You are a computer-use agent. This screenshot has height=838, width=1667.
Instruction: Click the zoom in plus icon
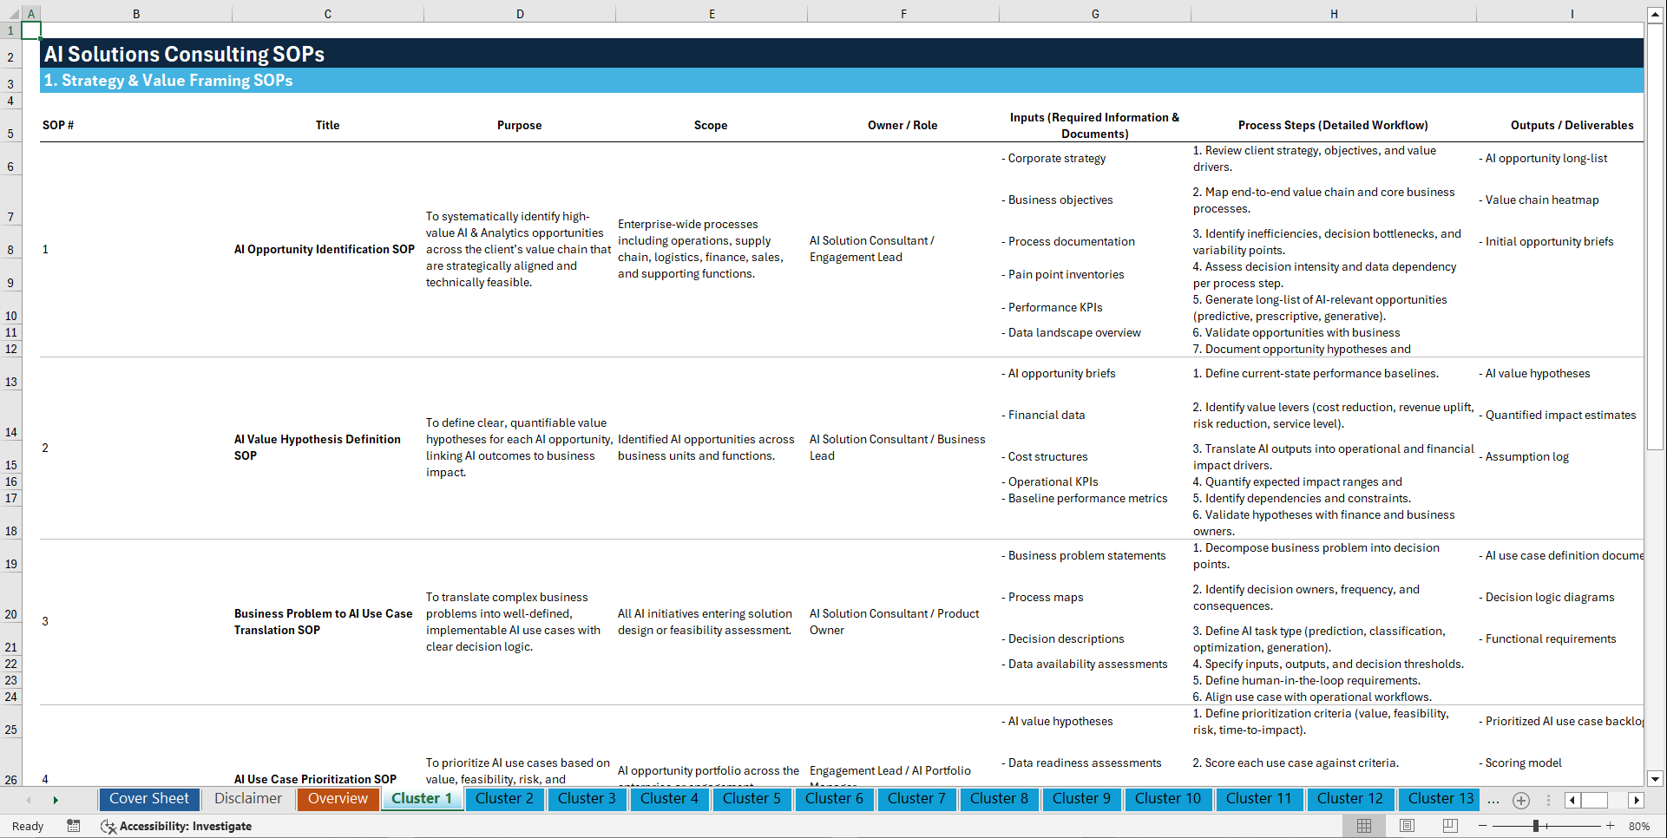click(x=1611, y=826)
